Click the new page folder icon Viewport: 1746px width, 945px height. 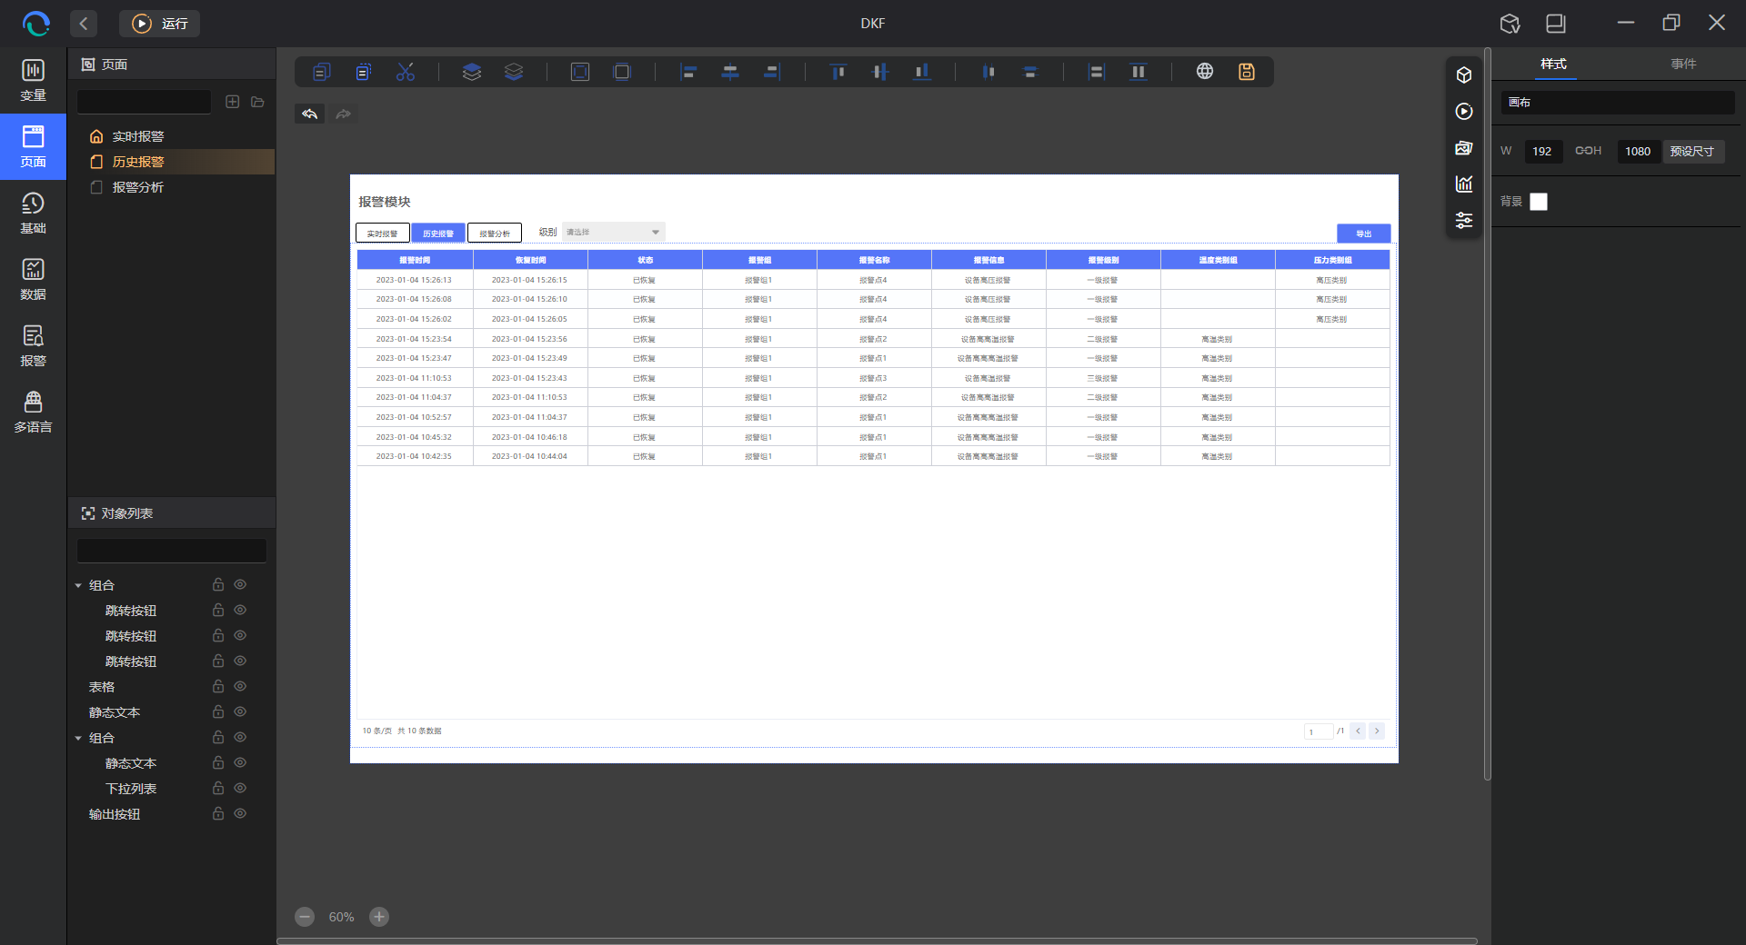pos(257,102)
